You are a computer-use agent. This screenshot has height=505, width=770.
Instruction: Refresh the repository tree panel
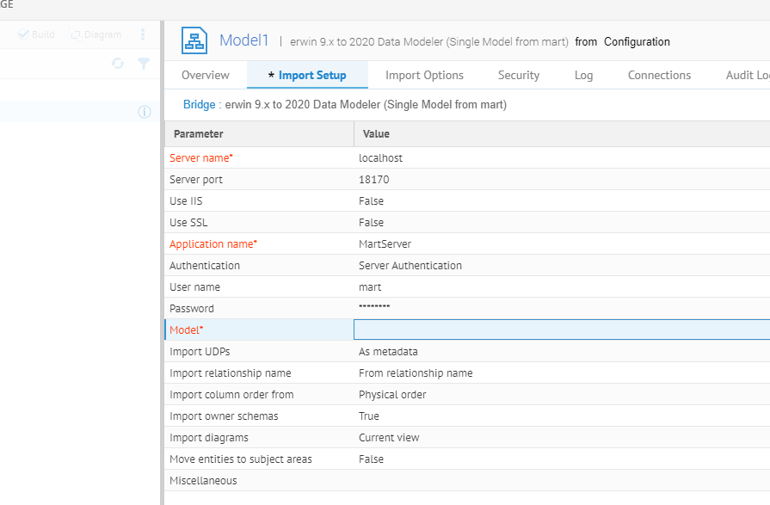click(x=118, y=64)
